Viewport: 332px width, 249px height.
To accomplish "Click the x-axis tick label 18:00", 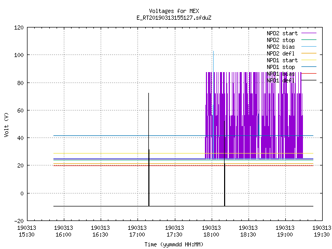I will (x=211, y=234).
